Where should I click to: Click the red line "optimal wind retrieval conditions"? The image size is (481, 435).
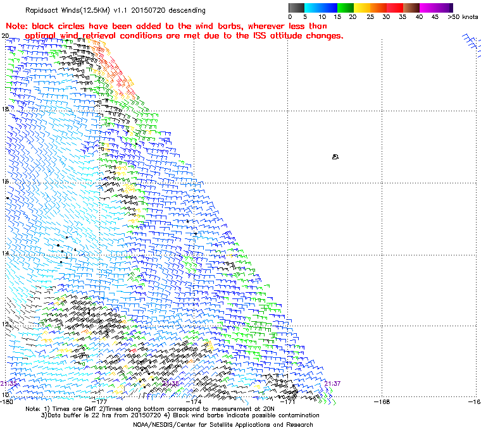[184, 36]
